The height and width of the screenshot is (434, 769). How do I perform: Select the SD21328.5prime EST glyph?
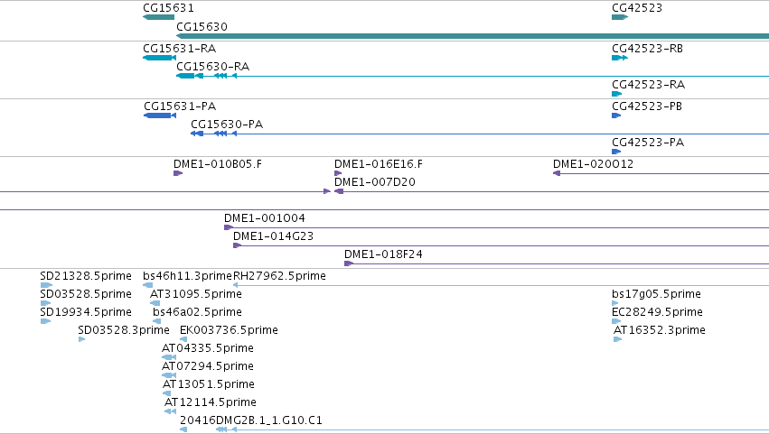(x=46, y=286)
